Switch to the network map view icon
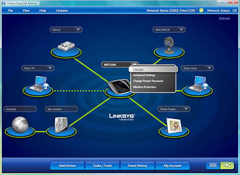Image resolution: width=240 pixels, height=175 pixels. pyautogui.click(x=227, y=165)
